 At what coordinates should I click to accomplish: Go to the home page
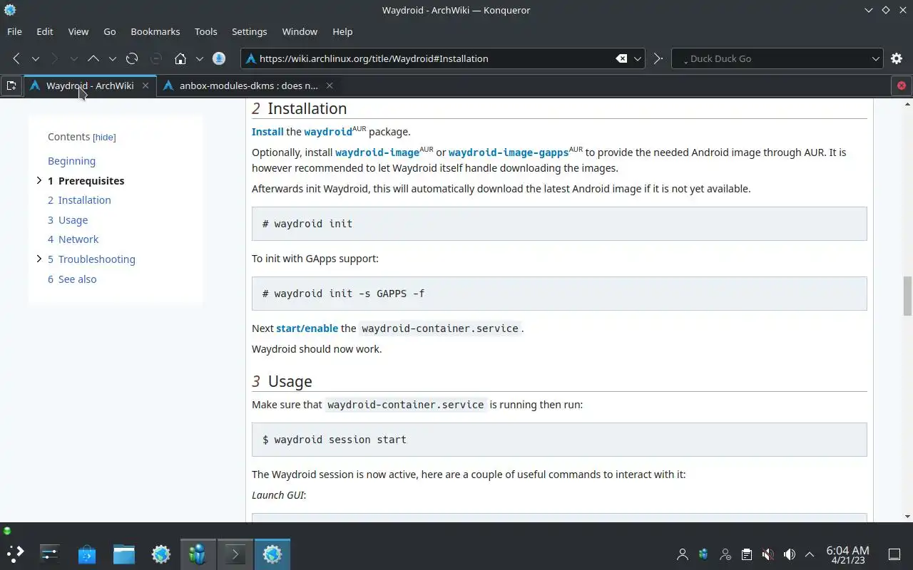coord(180,58)
